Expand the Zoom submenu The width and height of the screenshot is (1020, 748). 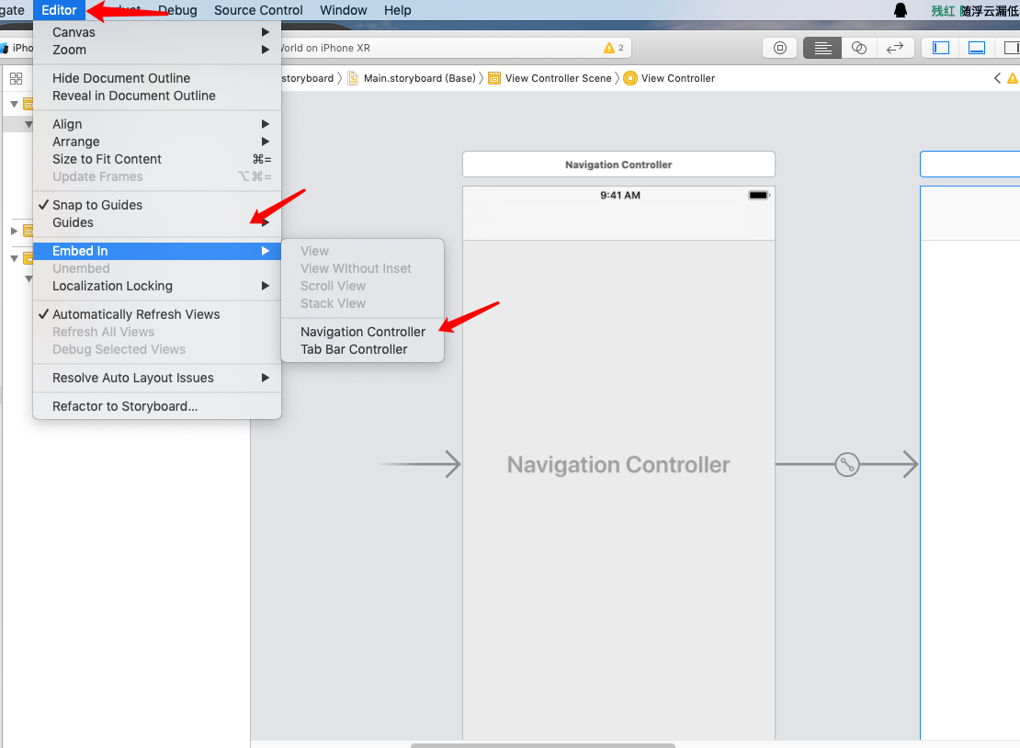(157, 50)
